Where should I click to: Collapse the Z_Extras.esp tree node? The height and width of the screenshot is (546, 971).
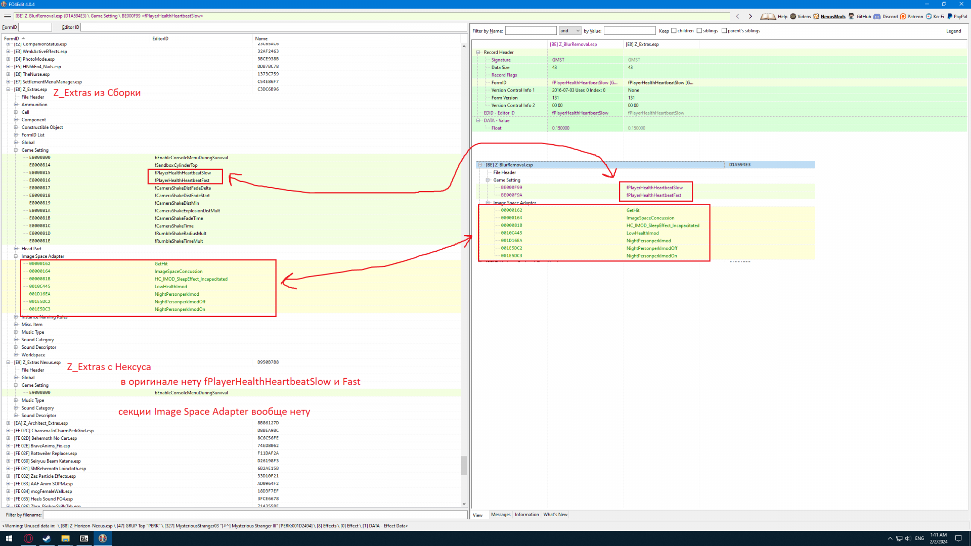coord(8,89)
